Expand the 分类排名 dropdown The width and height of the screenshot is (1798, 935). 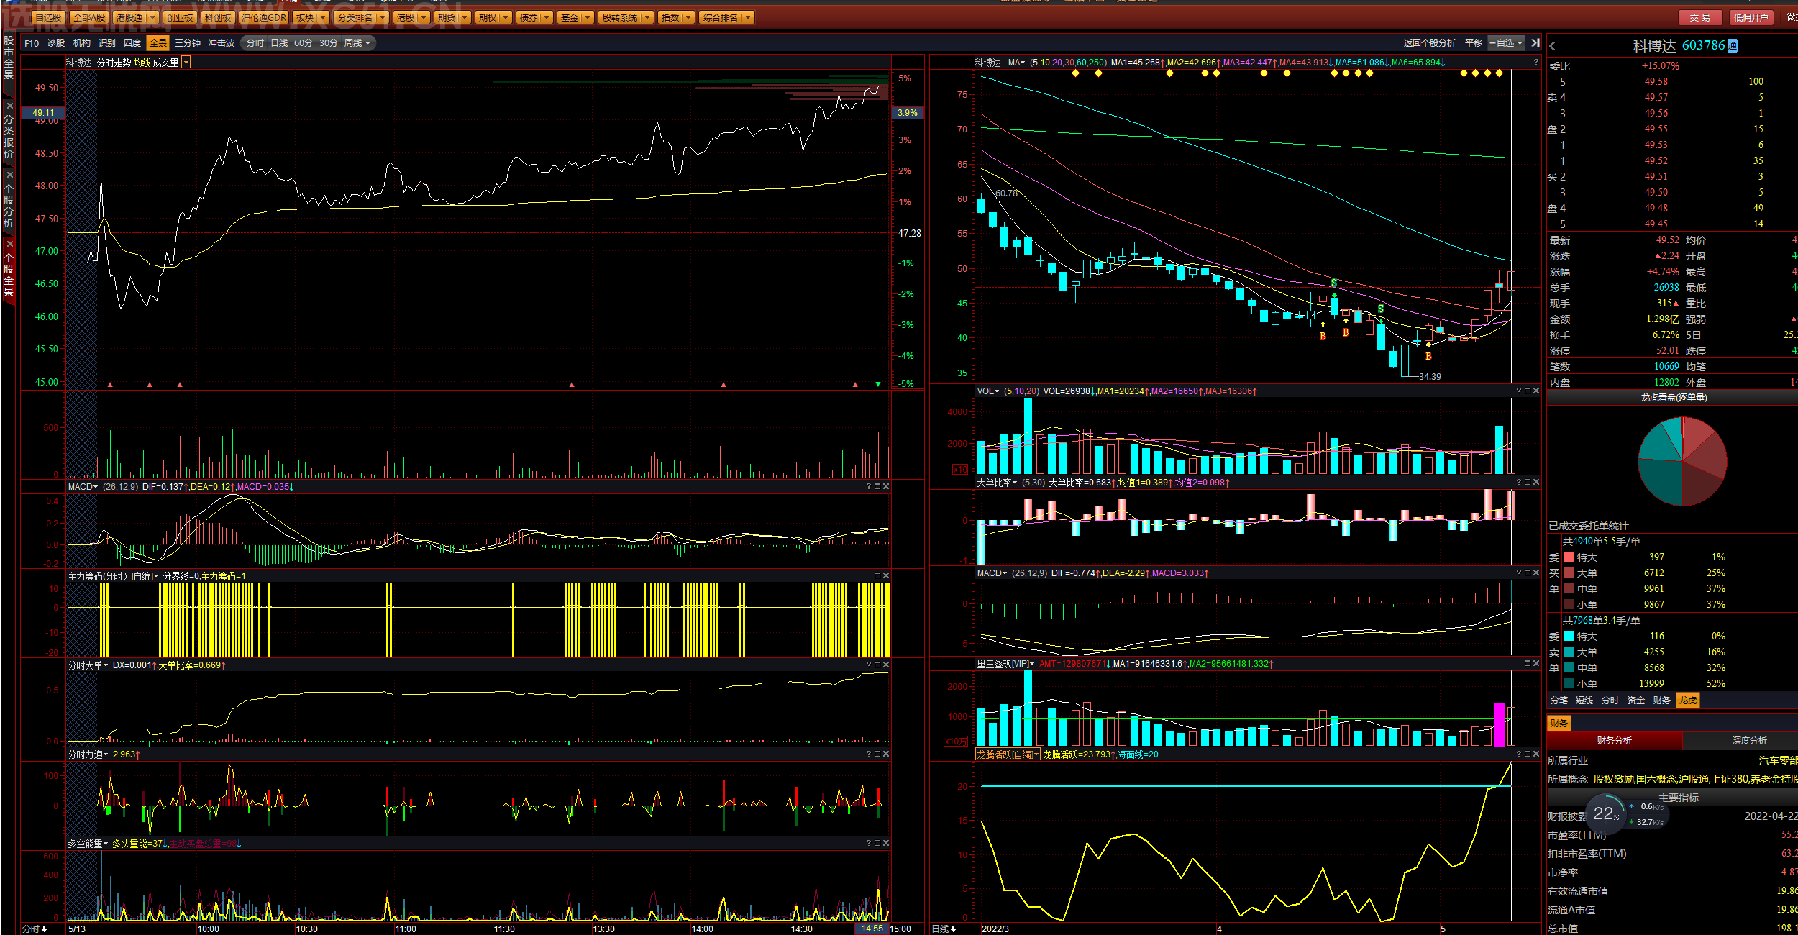tap(382, 17)
